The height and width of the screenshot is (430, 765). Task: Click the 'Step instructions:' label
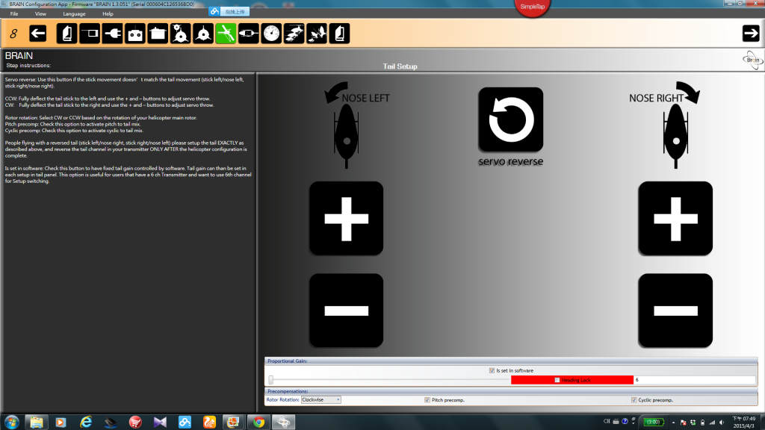[28, 66]
